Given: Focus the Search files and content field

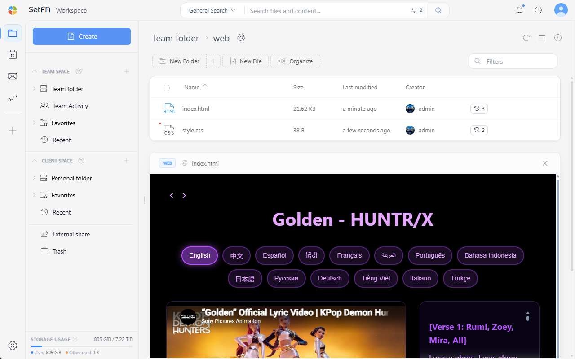Looking at the screenshot, I should coord(327,10).
